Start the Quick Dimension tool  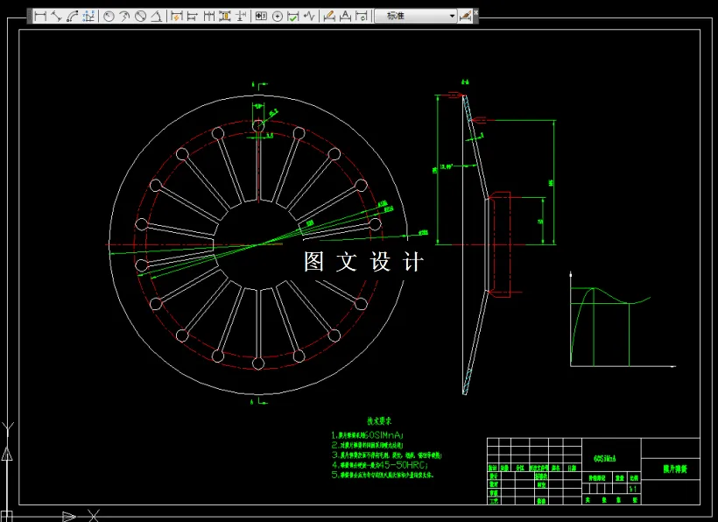coord(177,16)
